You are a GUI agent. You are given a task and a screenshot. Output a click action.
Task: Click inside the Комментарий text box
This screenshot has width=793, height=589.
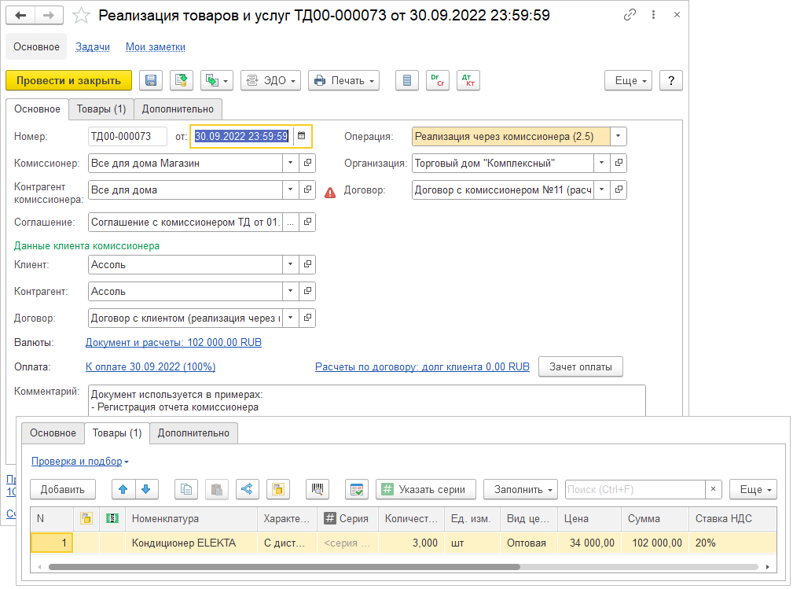click(367, 401)
